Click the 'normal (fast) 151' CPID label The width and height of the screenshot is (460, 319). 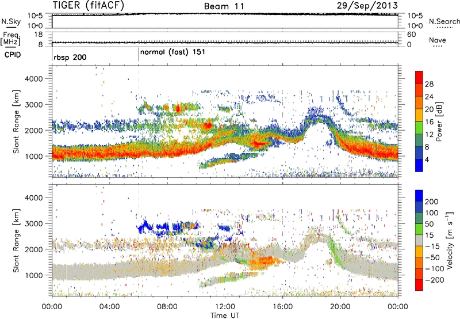(172, 52)
